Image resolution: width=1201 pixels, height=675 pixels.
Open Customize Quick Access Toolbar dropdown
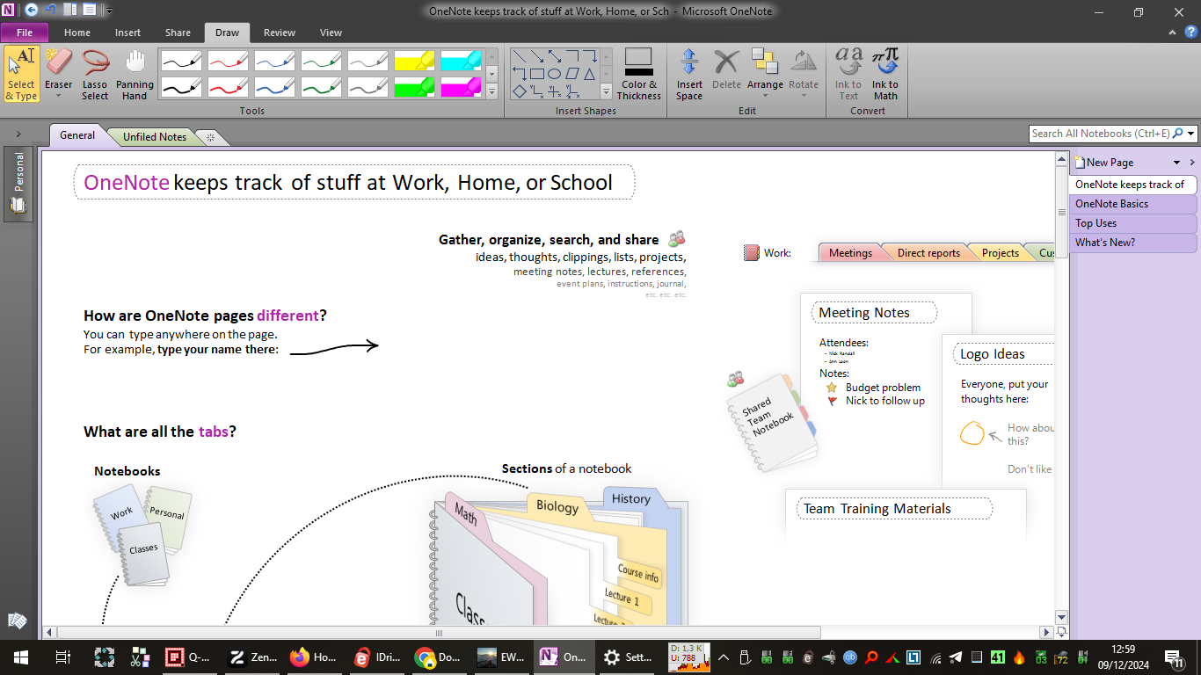click(109, 11)
